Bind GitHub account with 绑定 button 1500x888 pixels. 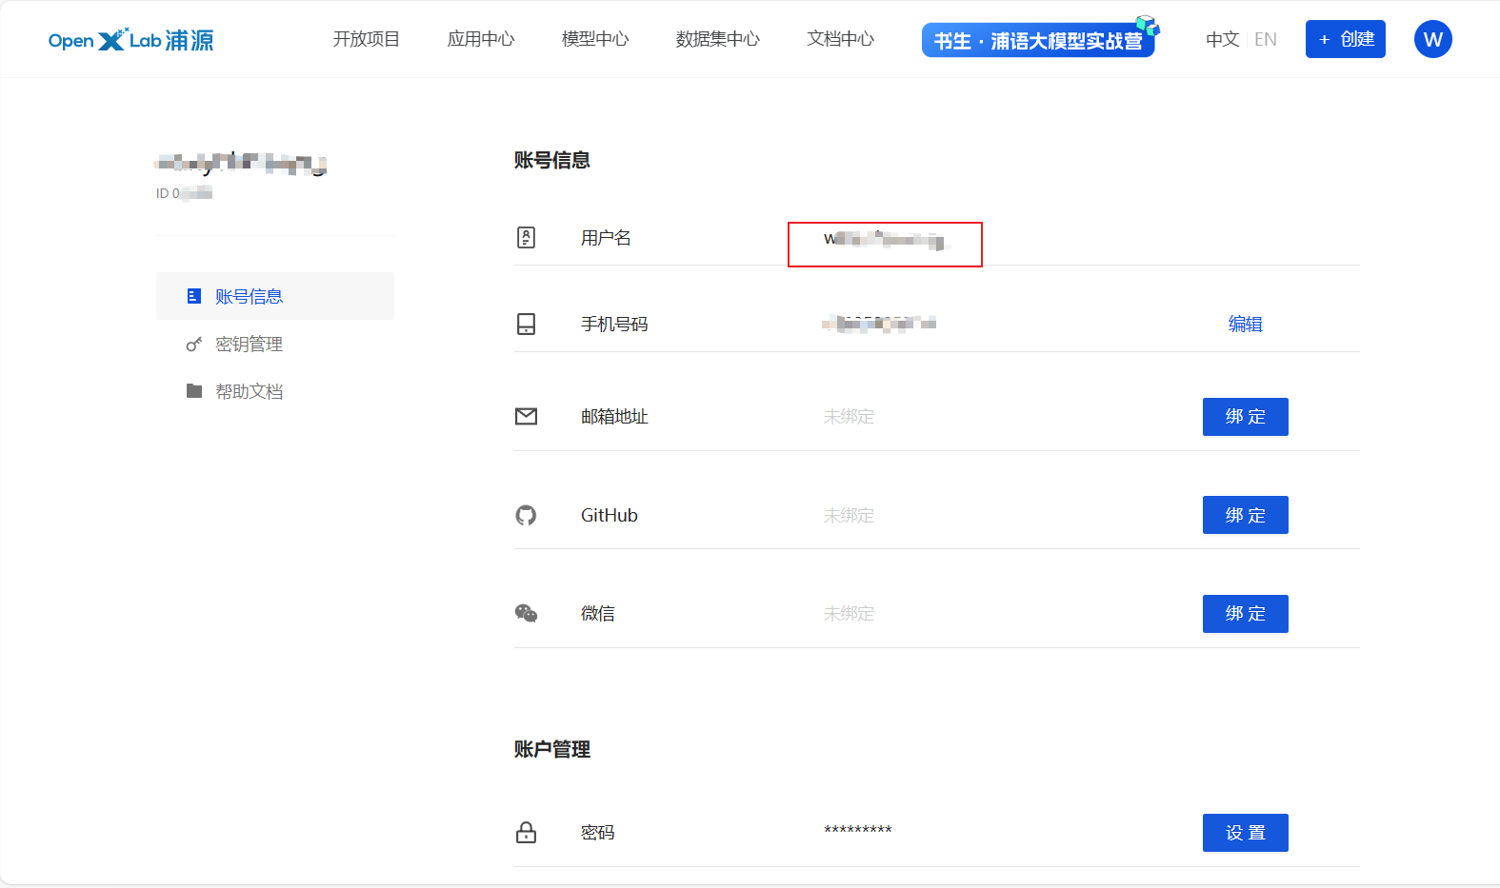[x=1245, y=515]
